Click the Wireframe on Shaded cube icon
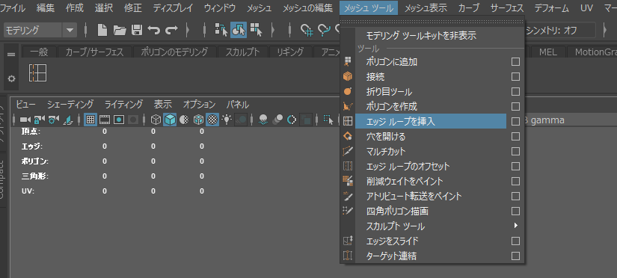 pos(198,120)
